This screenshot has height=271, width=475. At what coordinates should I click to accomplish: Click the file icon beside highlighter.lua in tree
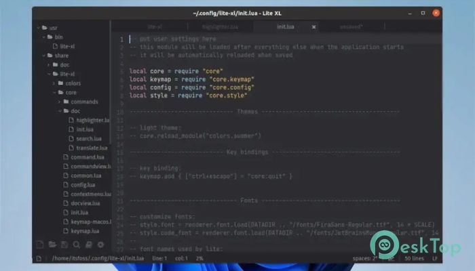pyautogui.click(x=71, y=120)
